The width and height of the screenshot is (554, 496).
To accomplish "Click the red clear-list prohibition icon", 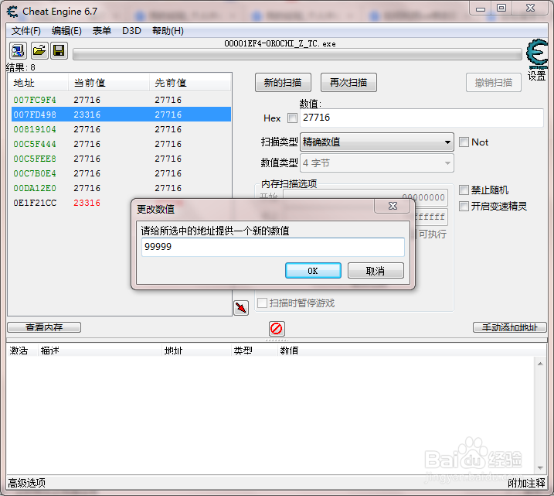I will (x=277, y=329).
